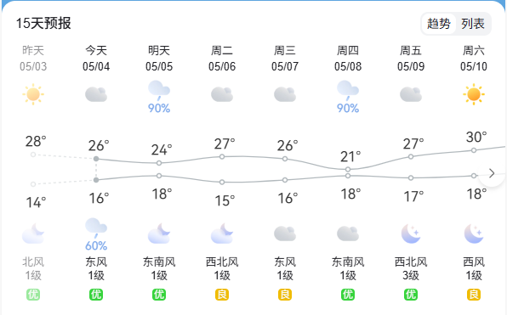The width and height of the screenshot is (507, 315).
Task: Click the 30° high point on the curve
Action: point(474,150)
